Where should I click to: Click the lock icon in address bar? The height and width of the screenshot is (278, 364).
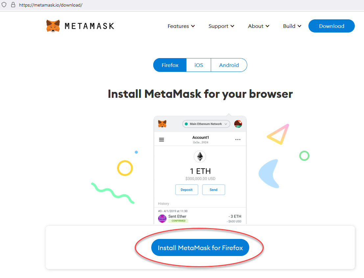[13, 5]
